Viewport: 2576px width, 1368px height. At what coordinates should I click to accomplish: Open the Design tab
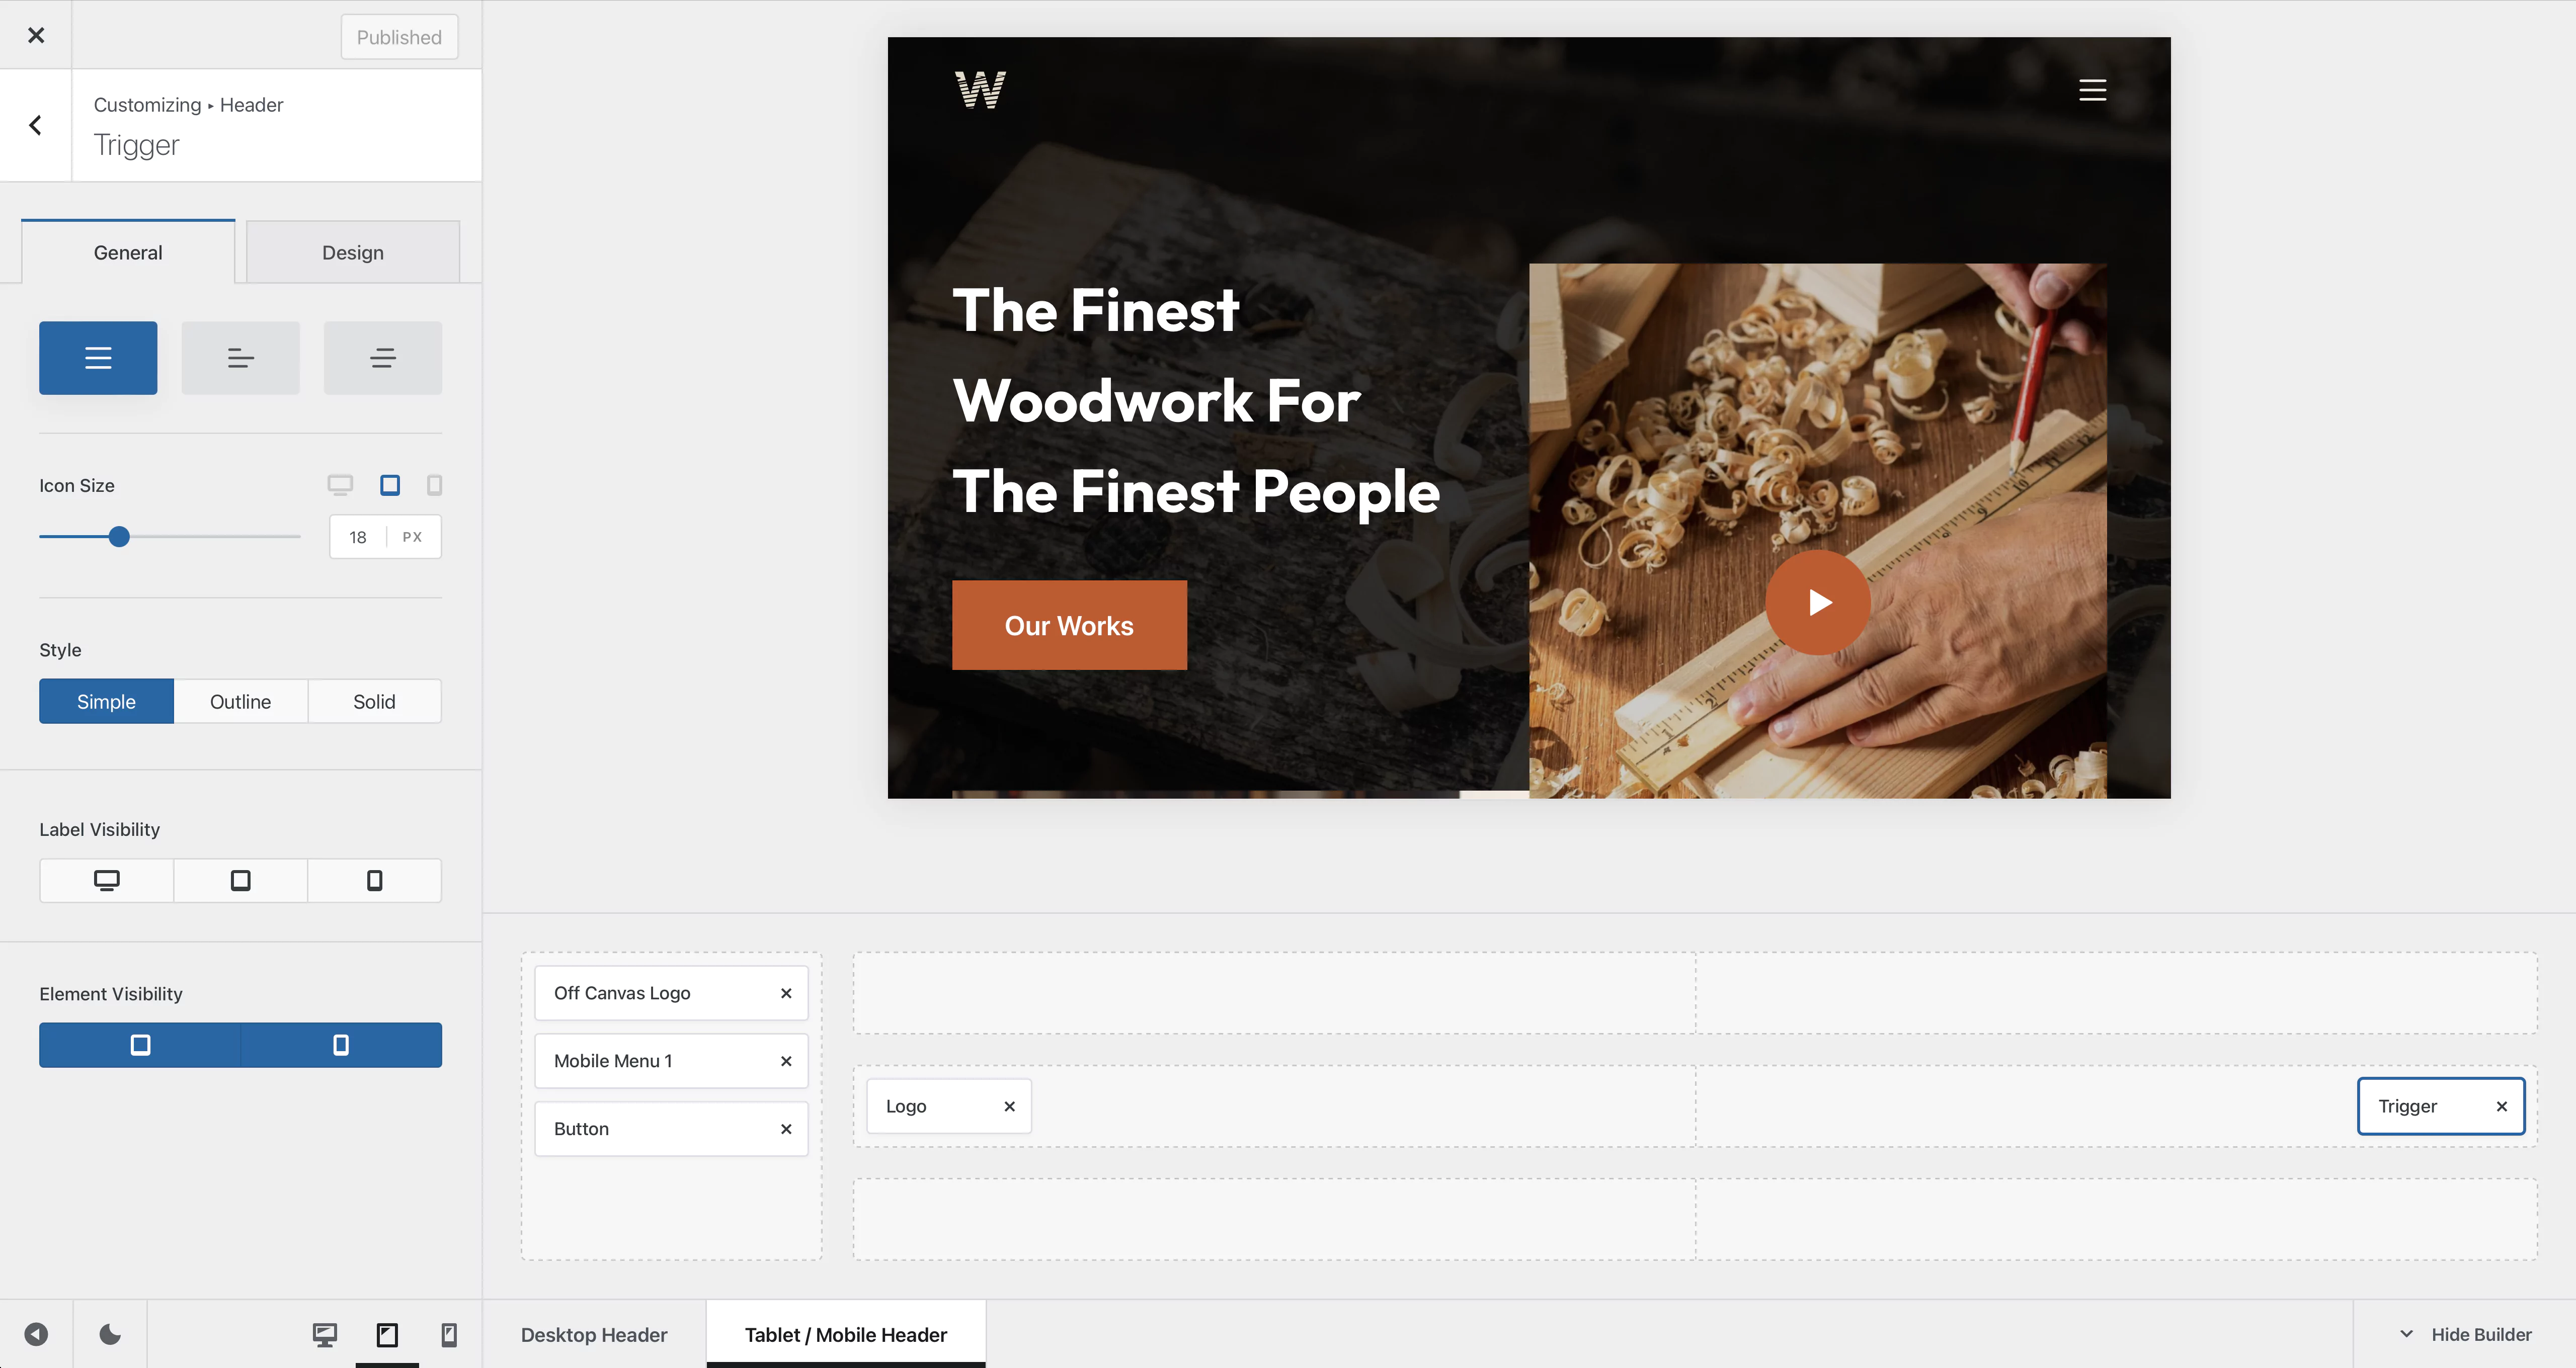pyautogui.click(x=353, y=252)
